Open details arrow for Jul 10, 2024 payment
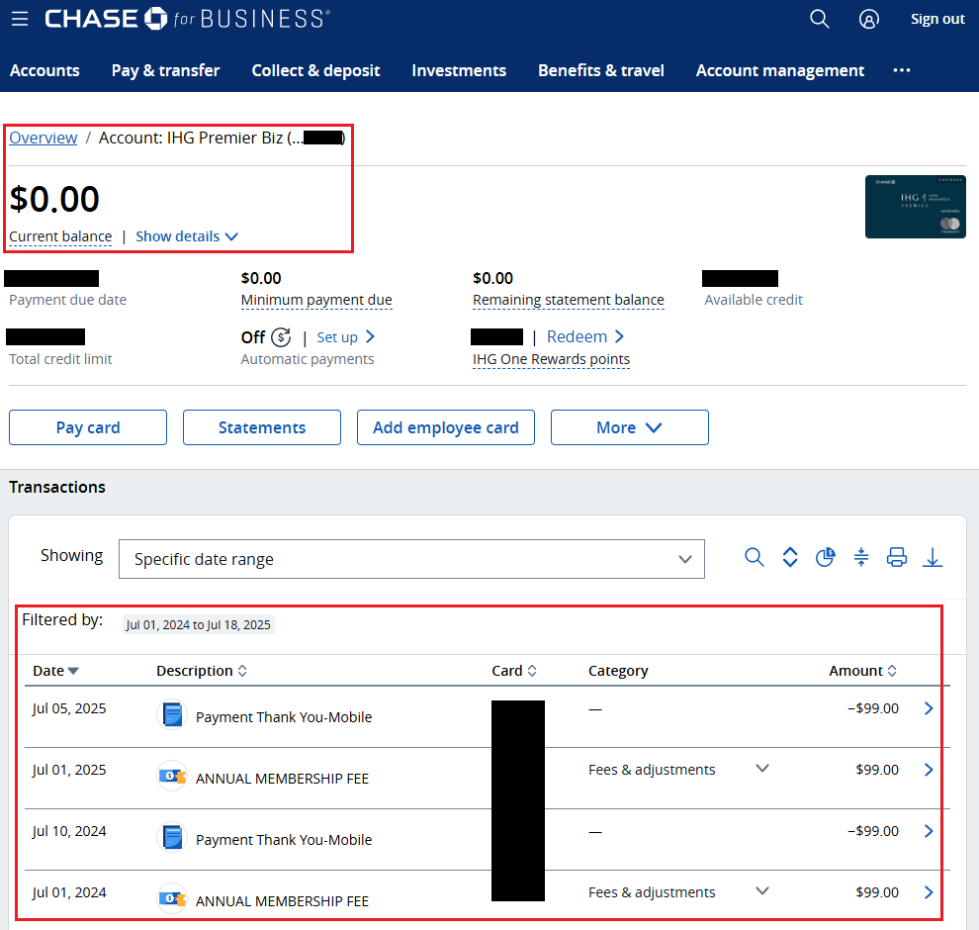Viewport: 979px width, 930px height. coord(929,831)
